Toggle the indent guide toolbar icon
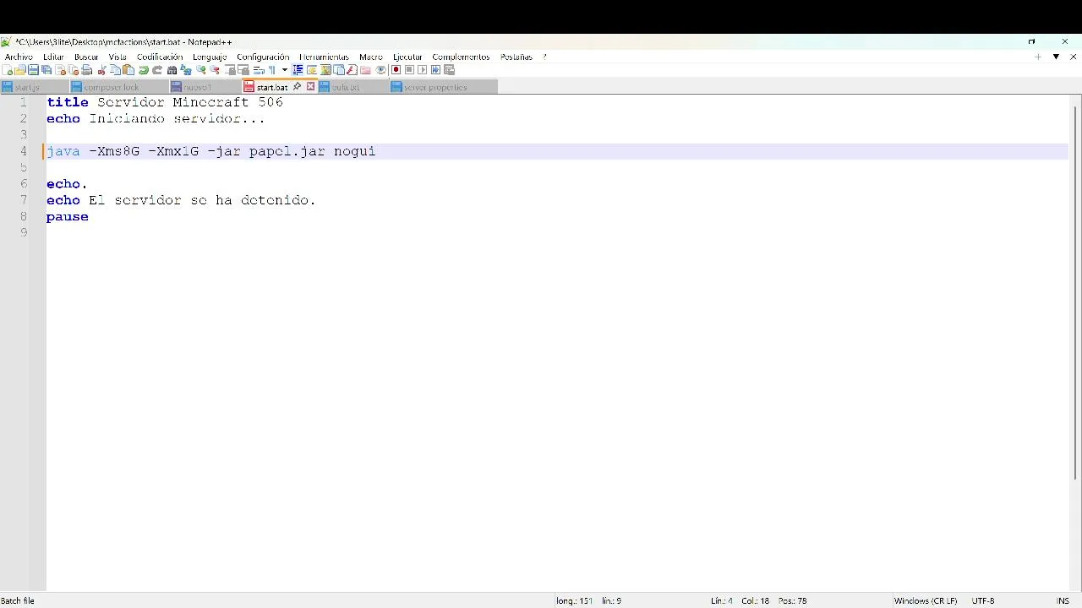Image resolution: width=1082 pixels, height=608 pixels. point(298,70)
